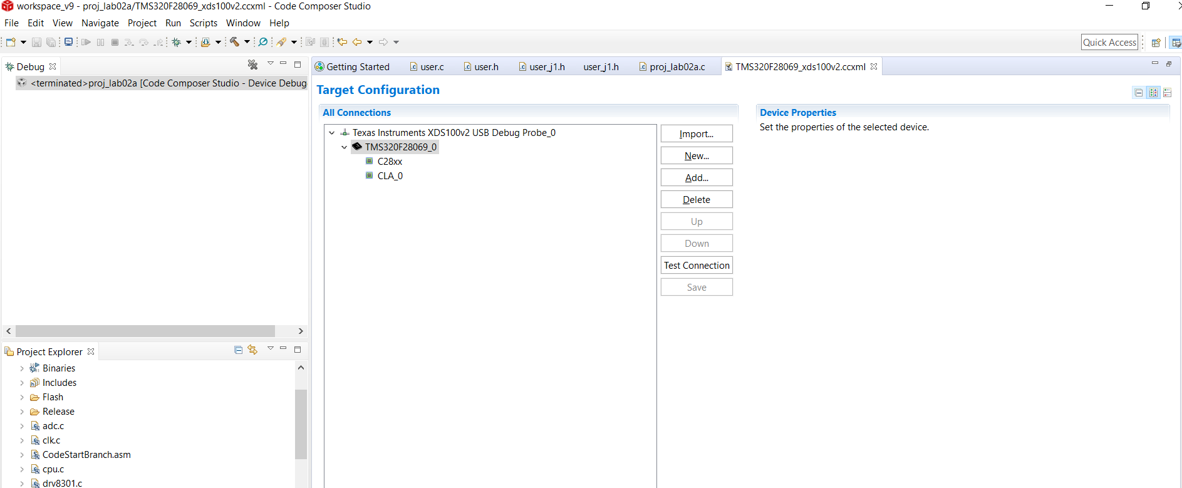Select the CLA_0 core item
The height and width of the screenshot is (488, 1182).
pos(384,176)
